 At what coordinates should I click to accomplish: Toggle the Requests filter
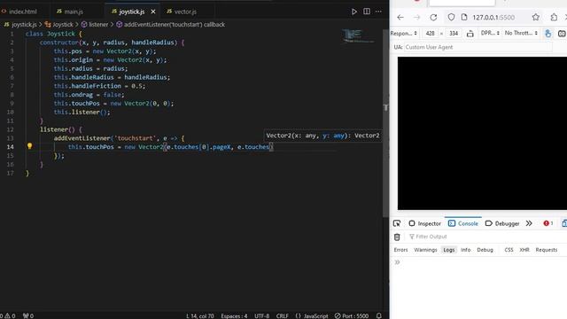coord(547,250)
